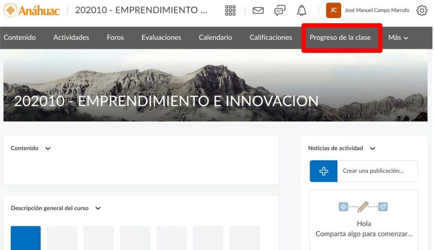Viewport: 434px width, 250px height.
Task: Collapse the Contenido widget chevron
Action: (48, 149)
